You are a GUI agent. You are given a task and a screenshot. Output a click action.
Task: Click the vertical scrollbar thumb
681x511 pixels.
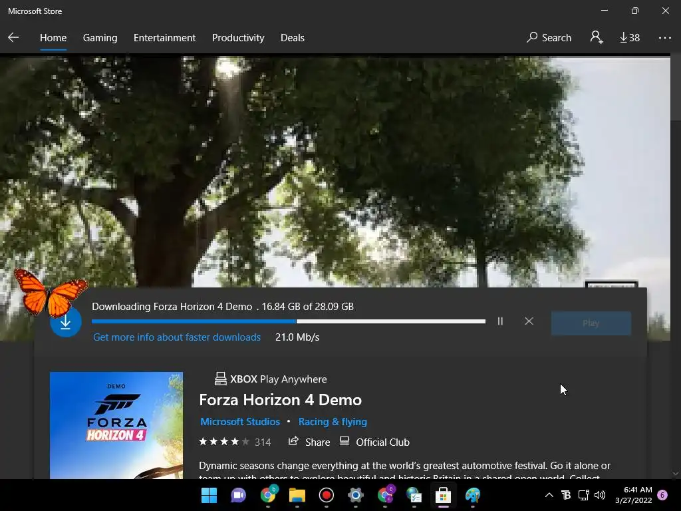coord(676,87)
